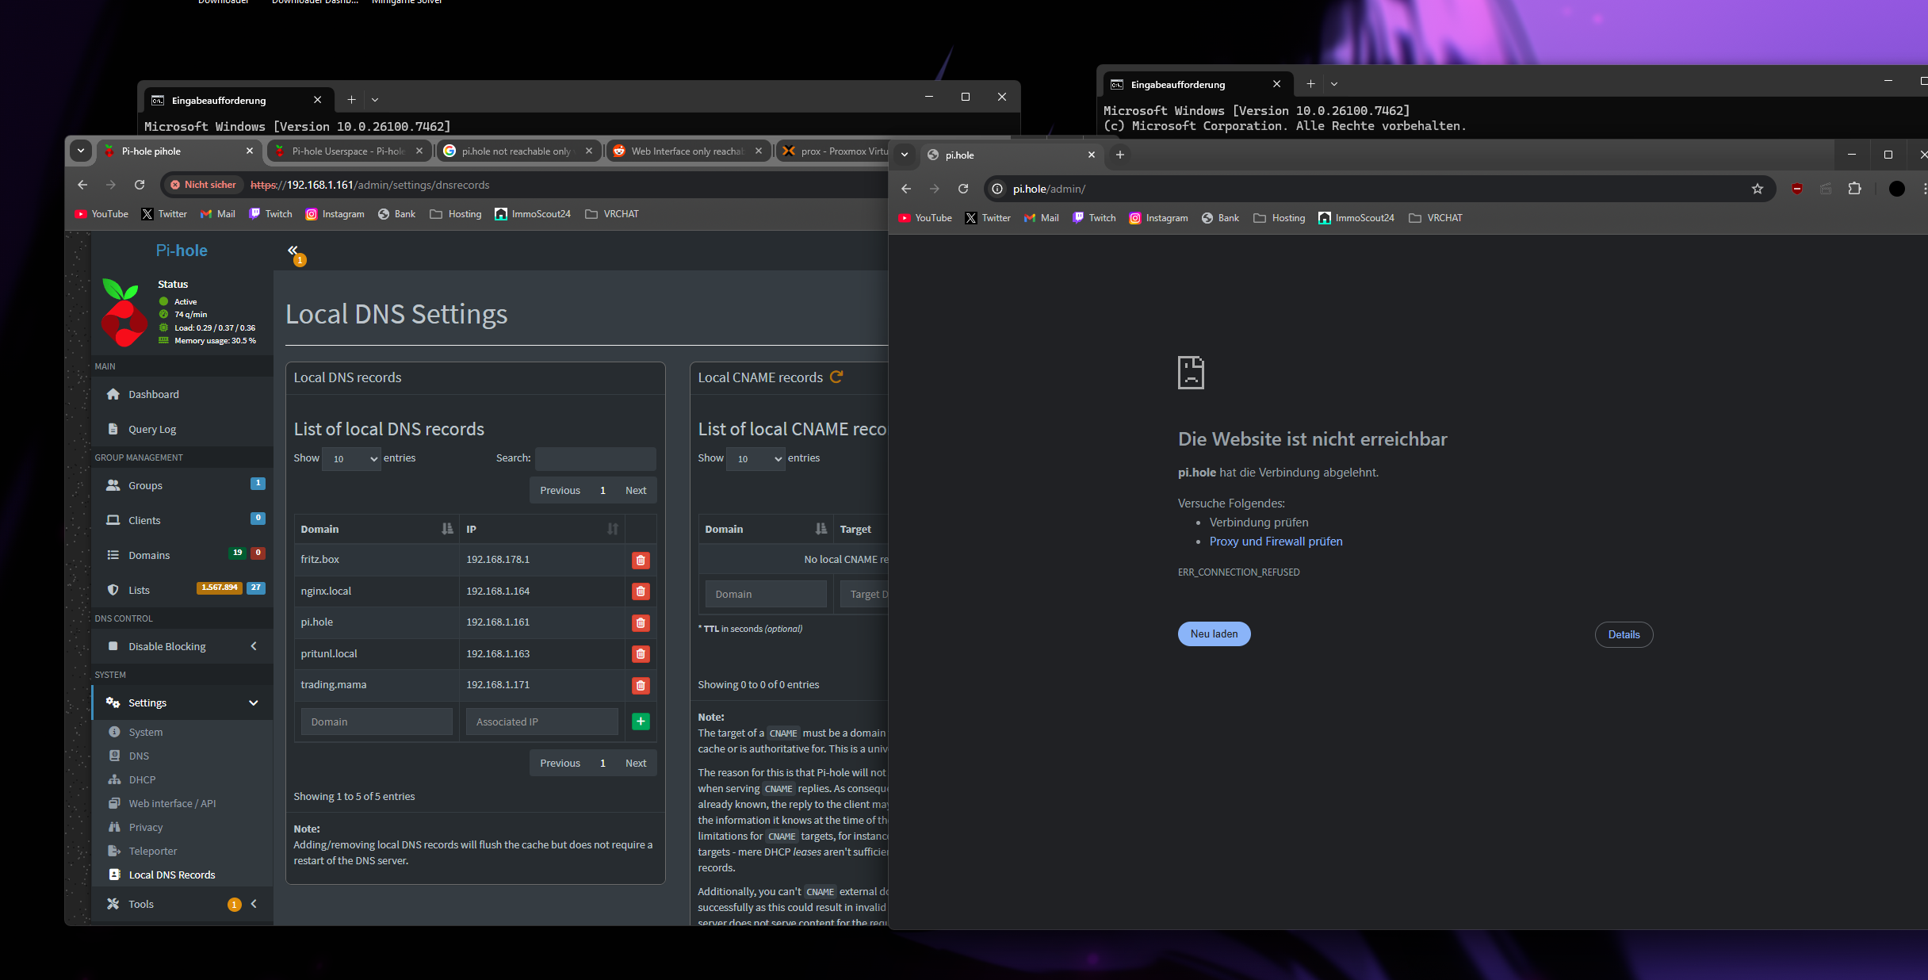Open CNAME records entries-per-page dropdown
Screen dimensions: 1928x980
pyautogui.click(x=756, y=458)
